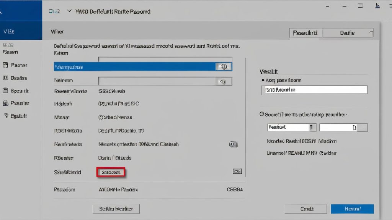Switch to the Pasaurhrtd tab
The height and width of the screenshot is (220, 392).
click(x=305, y=33)
